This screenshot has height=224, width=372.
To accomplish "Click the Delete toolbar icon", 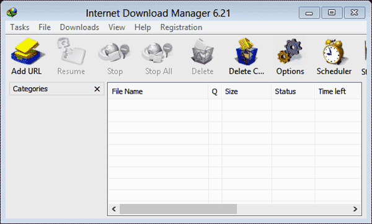I will (x=202, y=52).
